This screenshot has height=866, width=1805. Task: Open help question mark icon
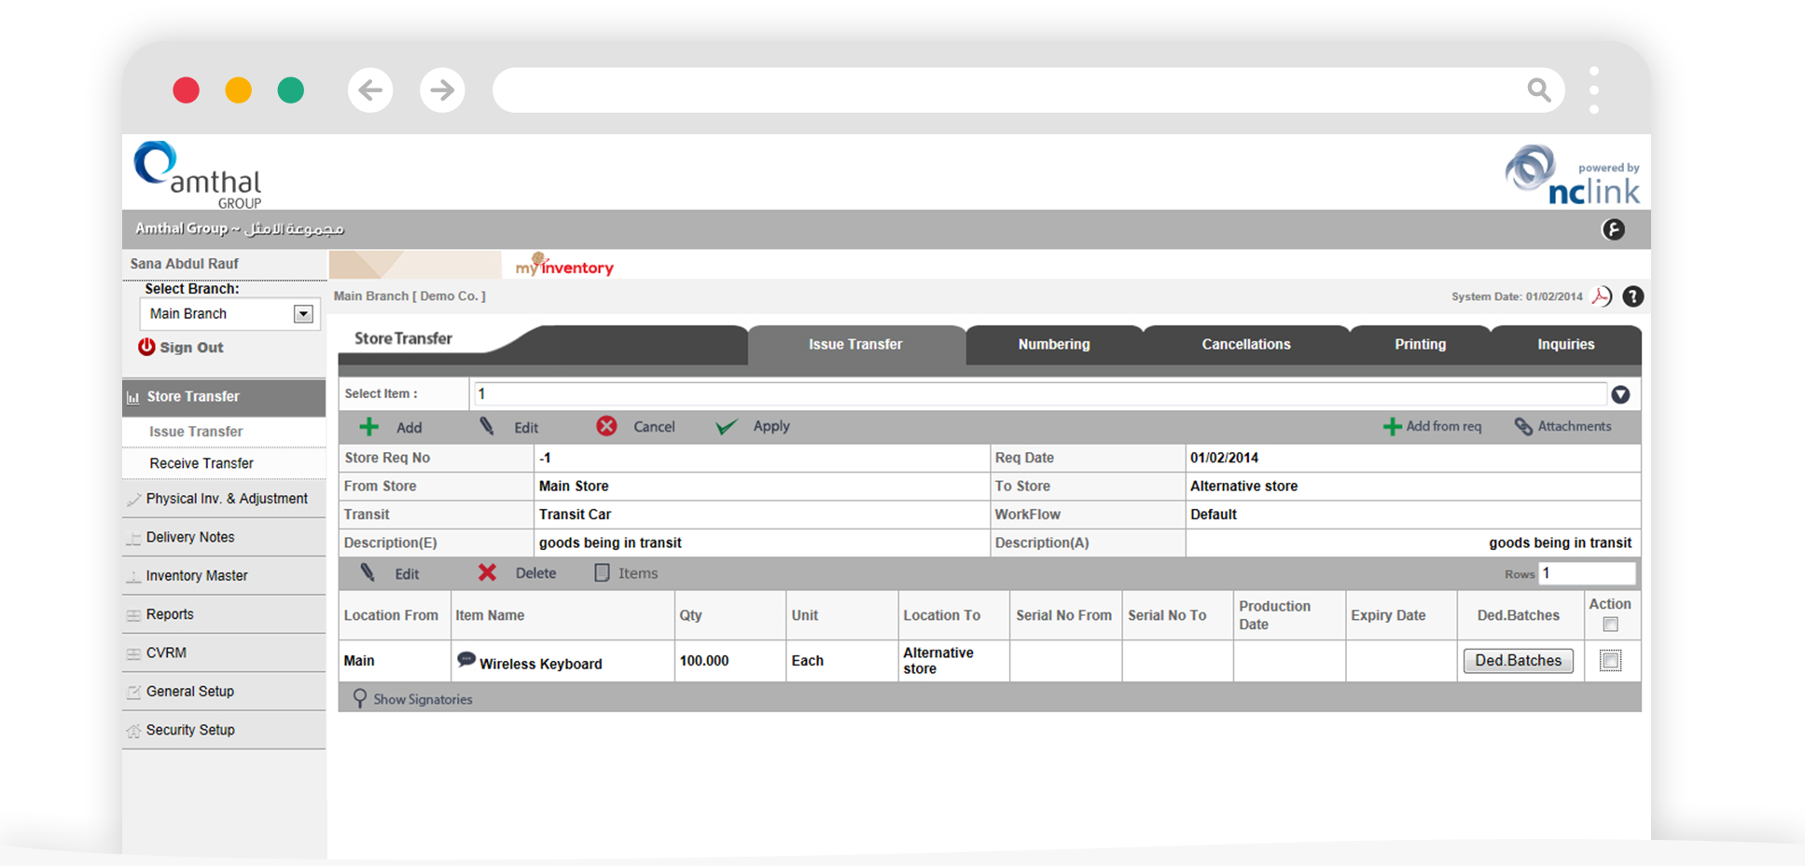tap(1632, 296)
